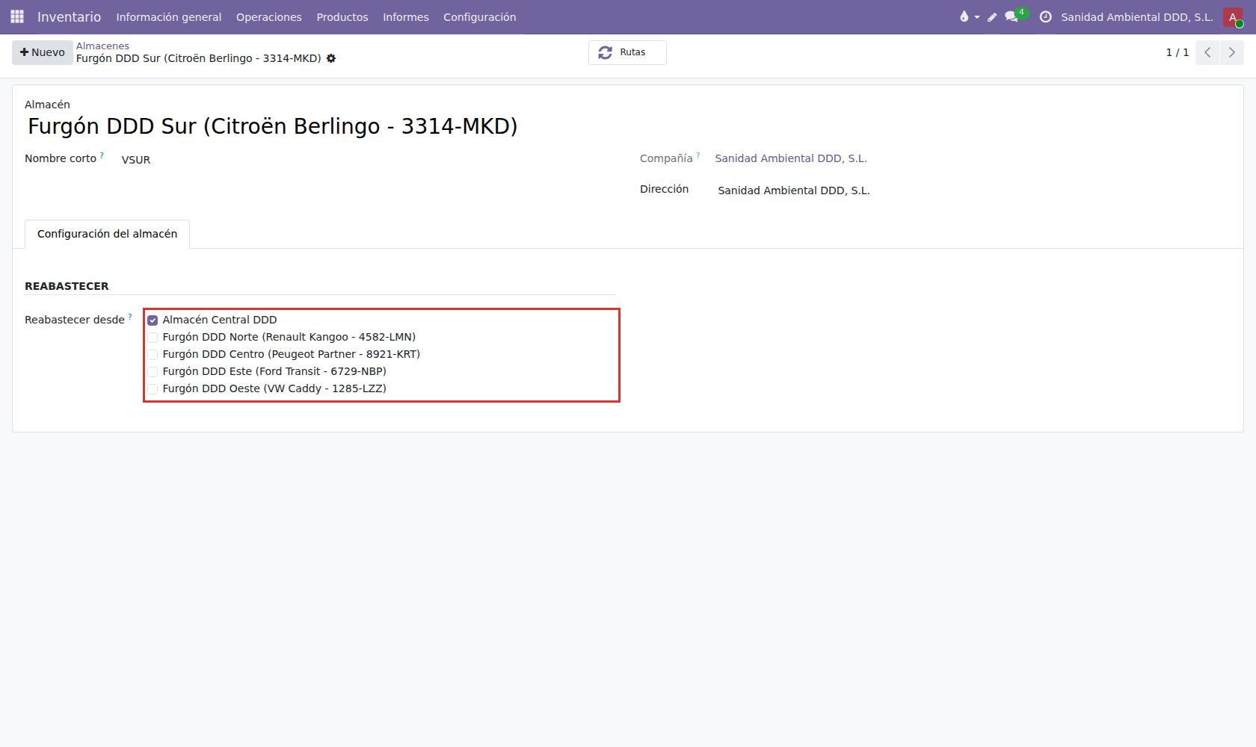Image resolution: width=1256 pixels, height=747 pixels.
Task: Open the Informes dropdown menu
Action: tap(405, 16)
